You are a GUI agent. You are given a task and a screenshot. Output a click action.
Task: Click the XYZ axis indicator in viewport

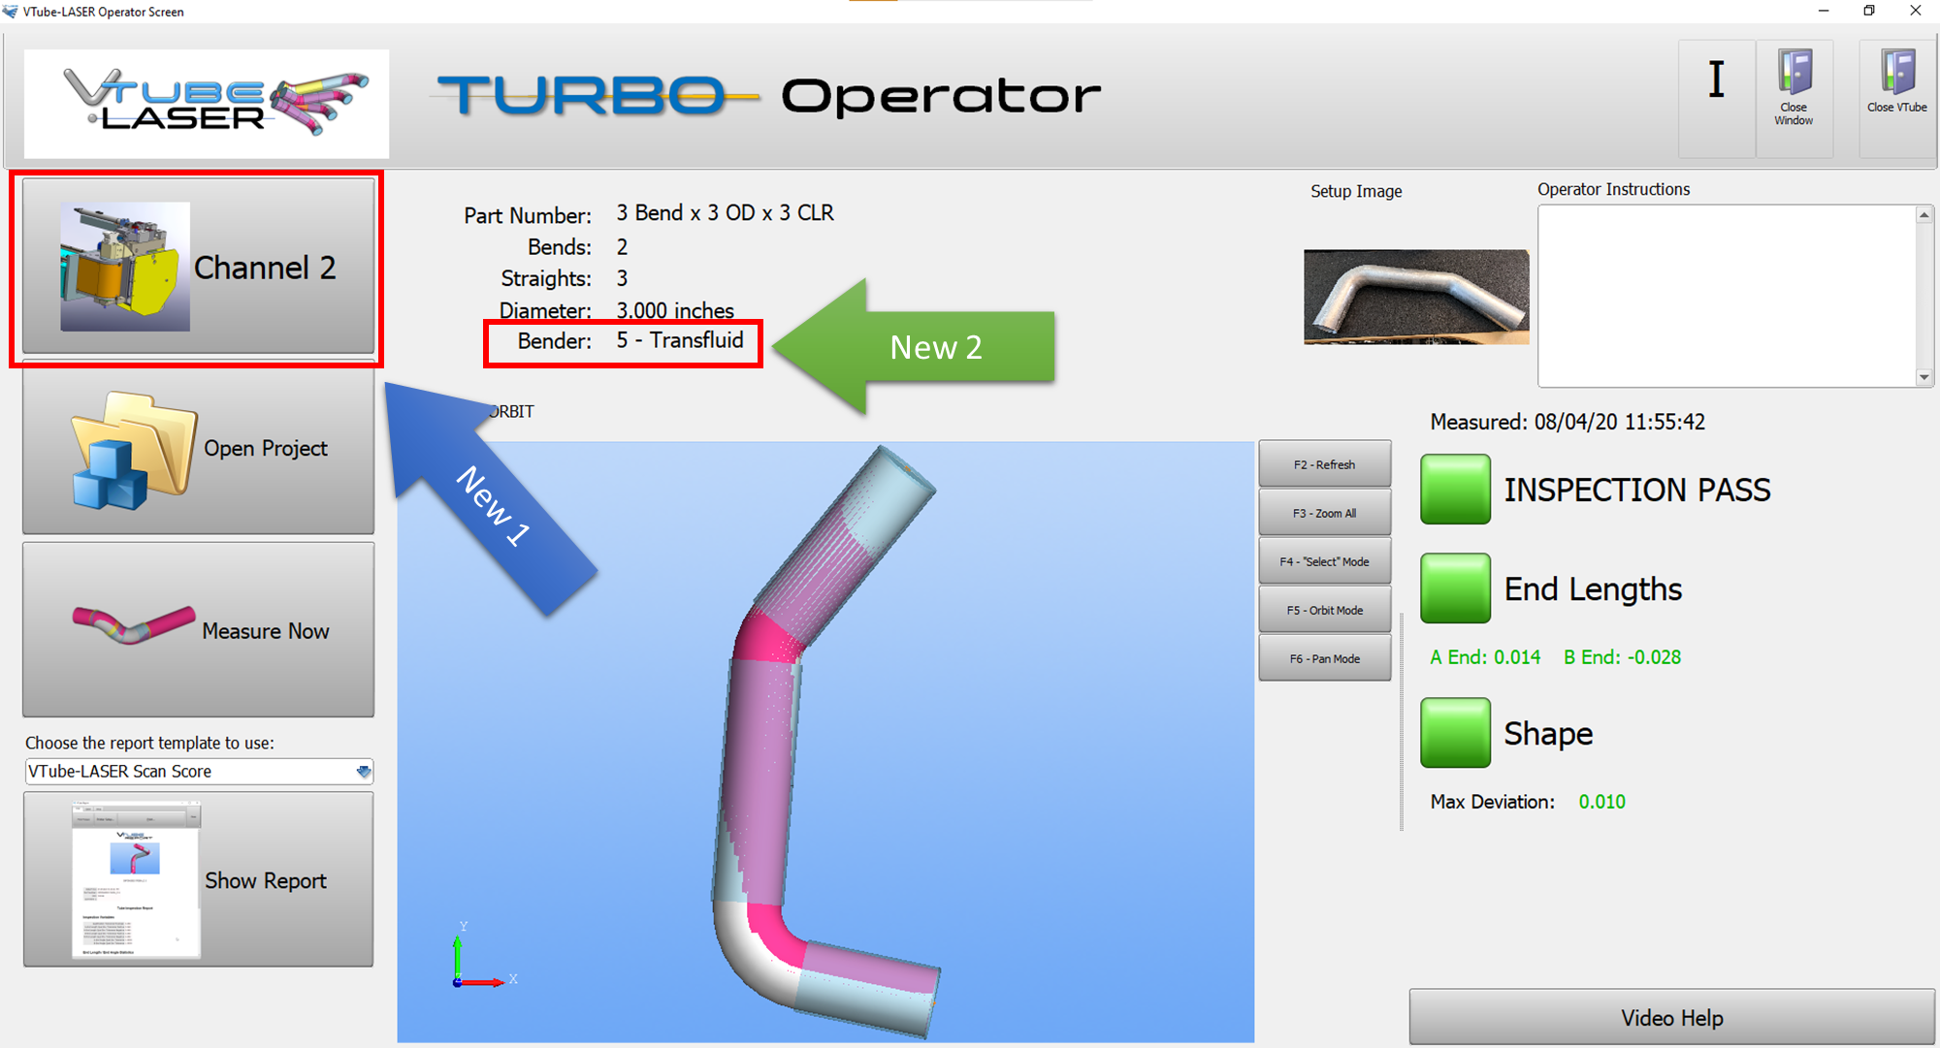coord(482,957)
